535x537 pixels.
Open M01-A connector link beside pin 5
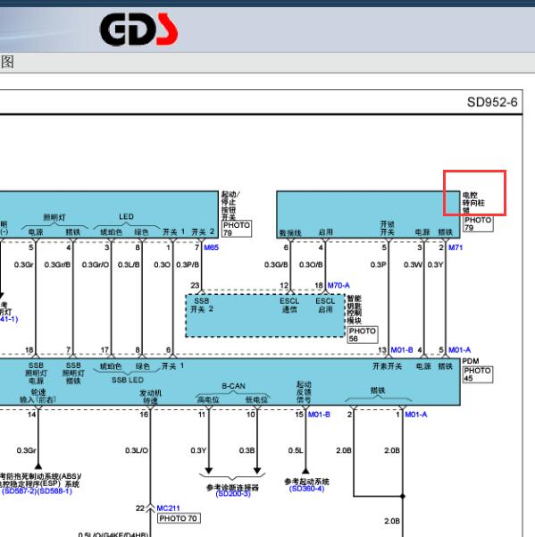click(x=459, y=350)
